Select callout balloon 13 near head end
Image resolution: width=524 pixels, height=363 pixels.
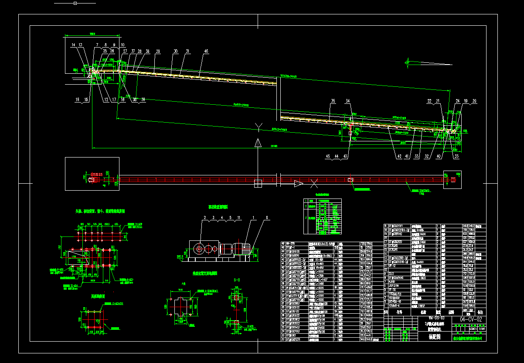[x=80, y=45]
